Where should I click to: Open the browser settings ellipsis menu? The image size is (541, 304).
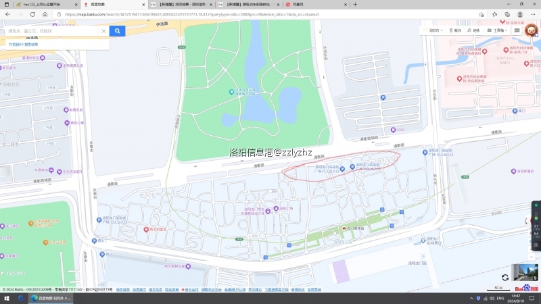click(533, 14)
